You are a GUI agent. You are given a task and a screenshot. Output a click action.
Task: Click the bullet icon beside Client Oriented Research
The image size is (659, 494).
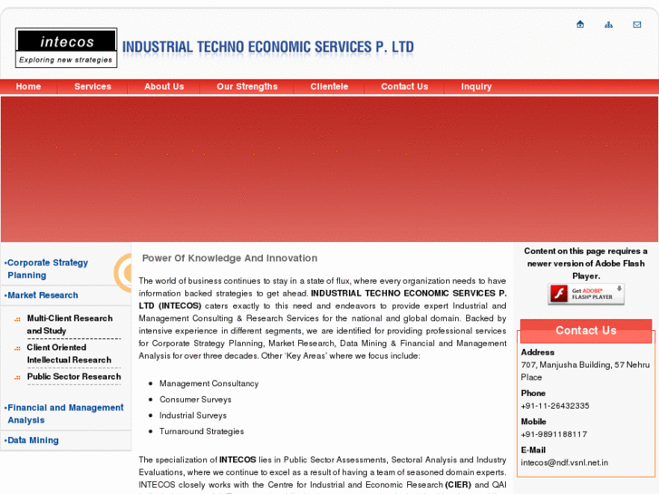coord(17,348)
